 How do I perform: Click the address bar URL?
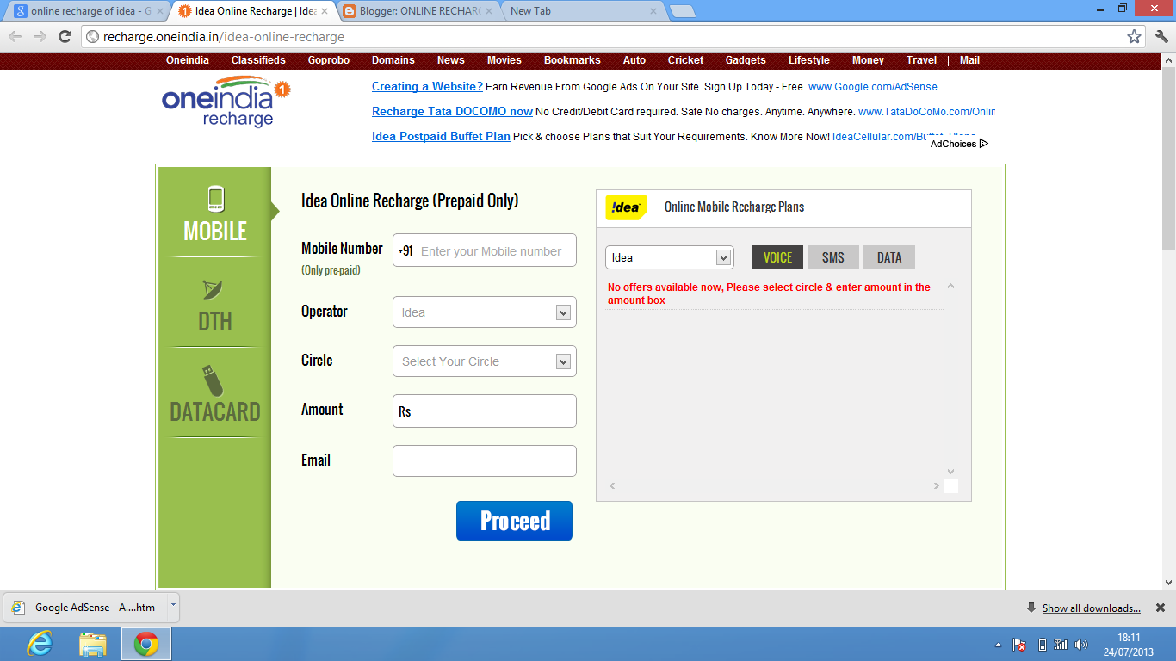[224, 37]
